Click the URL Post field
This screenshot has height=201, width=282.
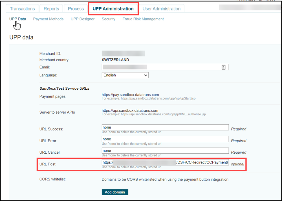pyautogui.click(x=165, y=162)
